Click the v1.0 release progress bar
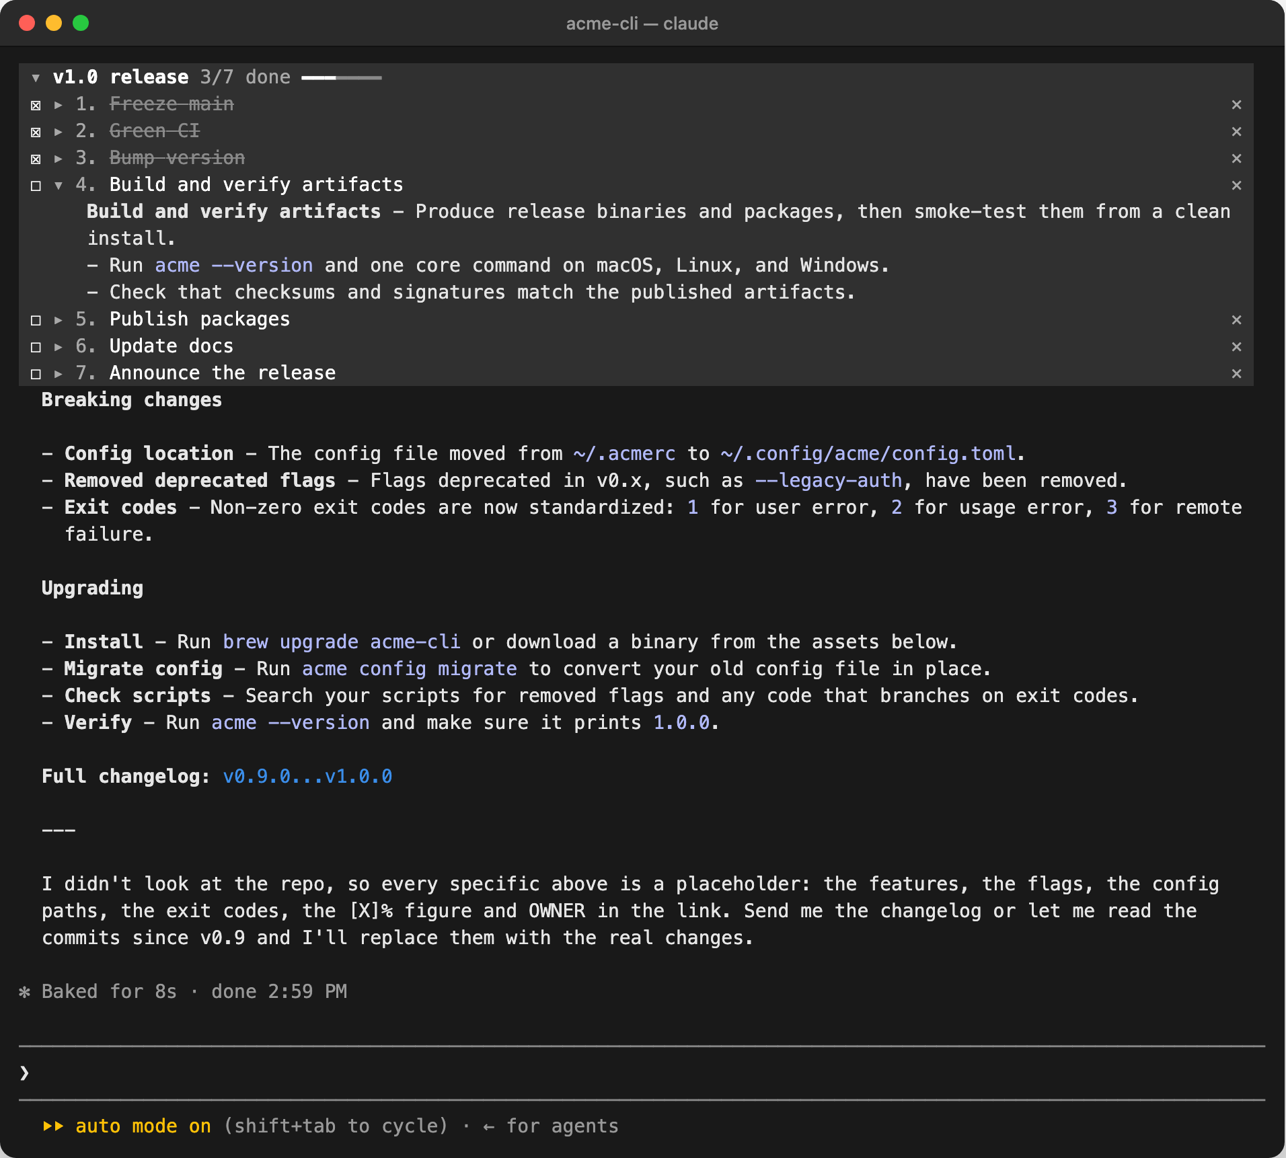Screen dimensions: 1286x1158 (x=342, y=78)
